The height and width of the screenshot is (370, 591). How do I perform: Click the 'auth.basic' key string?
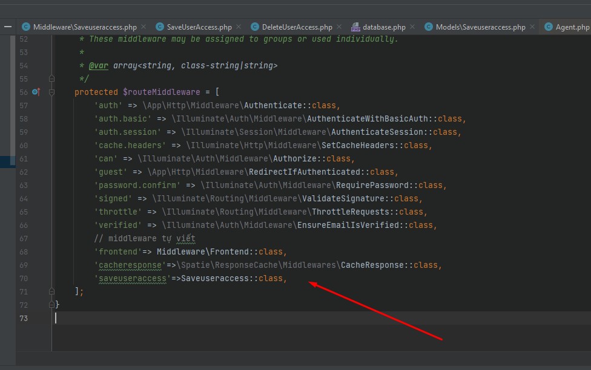[x=122, y=119]
